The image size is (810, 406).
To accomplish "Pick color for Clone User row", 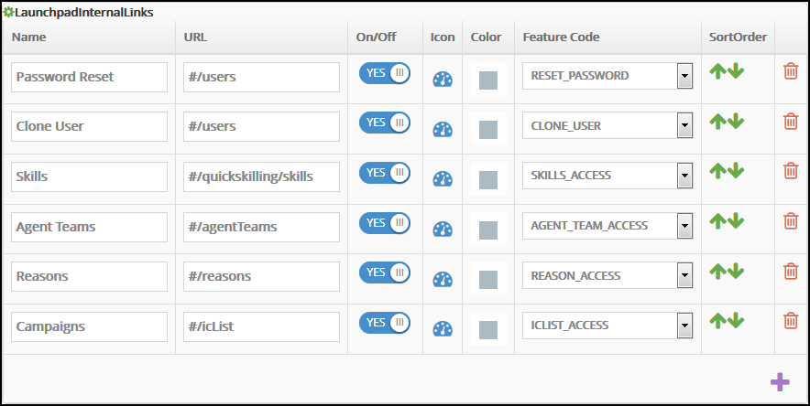I will tap(487, 130).
